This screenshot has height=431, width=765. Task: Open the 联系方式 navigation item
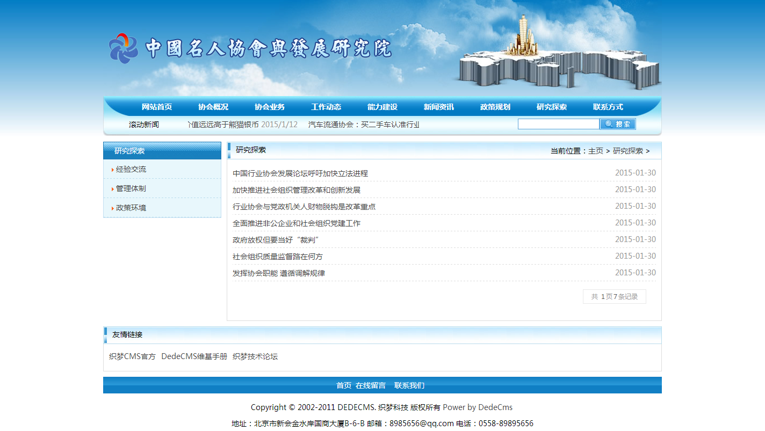point(608,107)
